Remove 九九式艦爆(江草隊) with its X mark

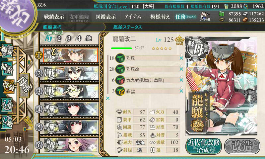pyautogui.click(x=181, y=80)
